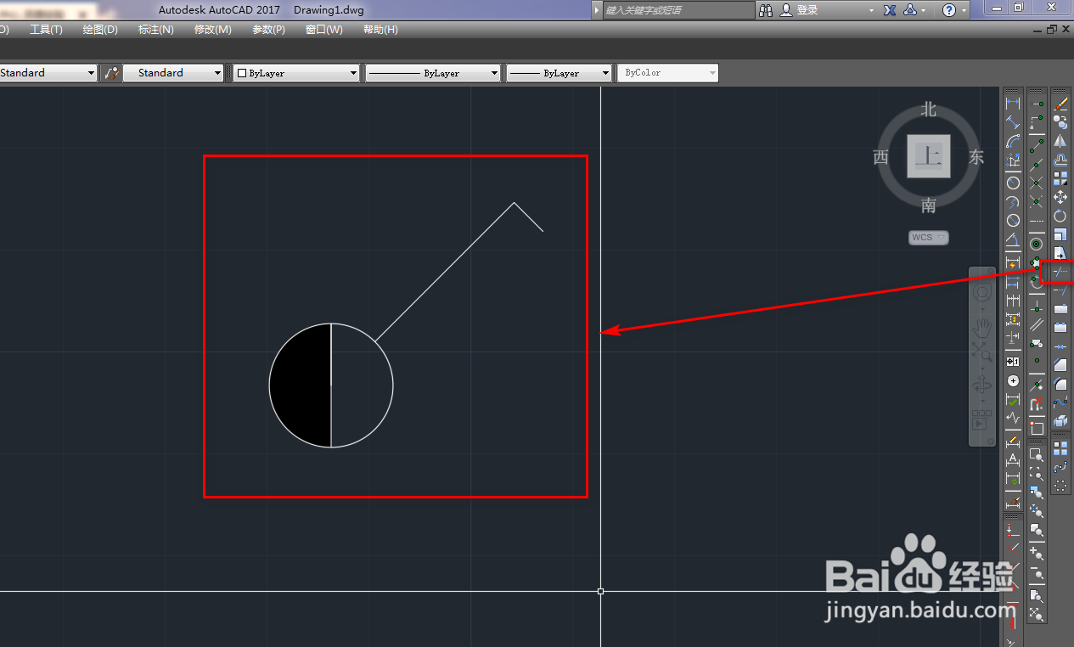Click the Pan hand in navigation bar
Screen dimensions: 1074x647
982,327
